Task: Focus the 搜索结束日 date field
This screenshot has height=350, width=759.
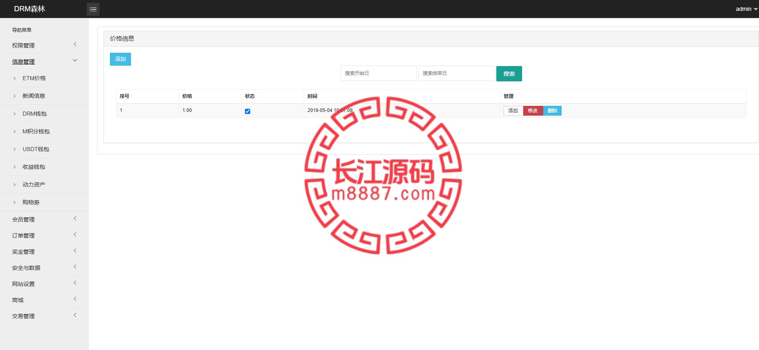Action: 456,73
